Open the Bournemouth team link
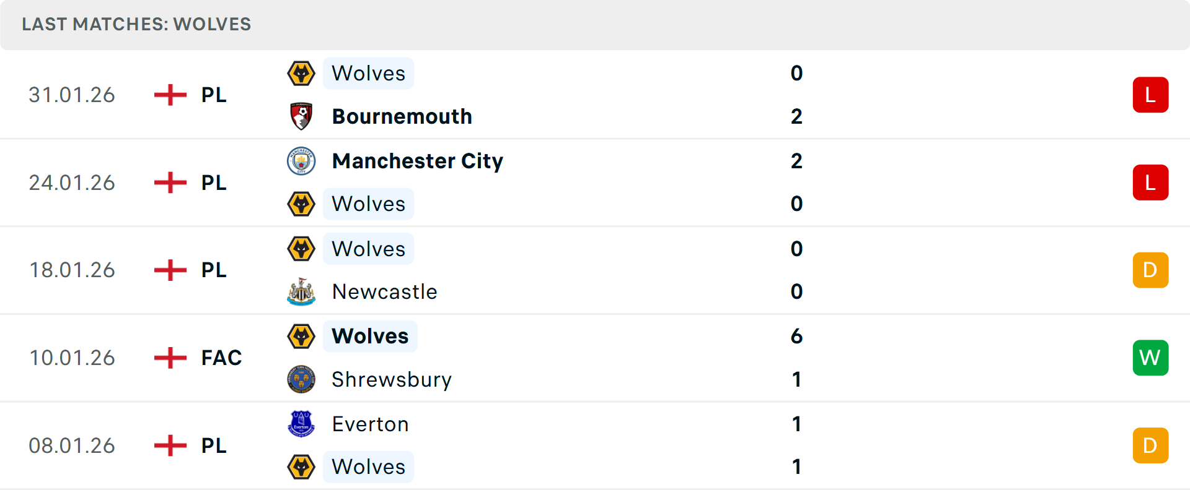1190x490 pixels. point(402,116)
